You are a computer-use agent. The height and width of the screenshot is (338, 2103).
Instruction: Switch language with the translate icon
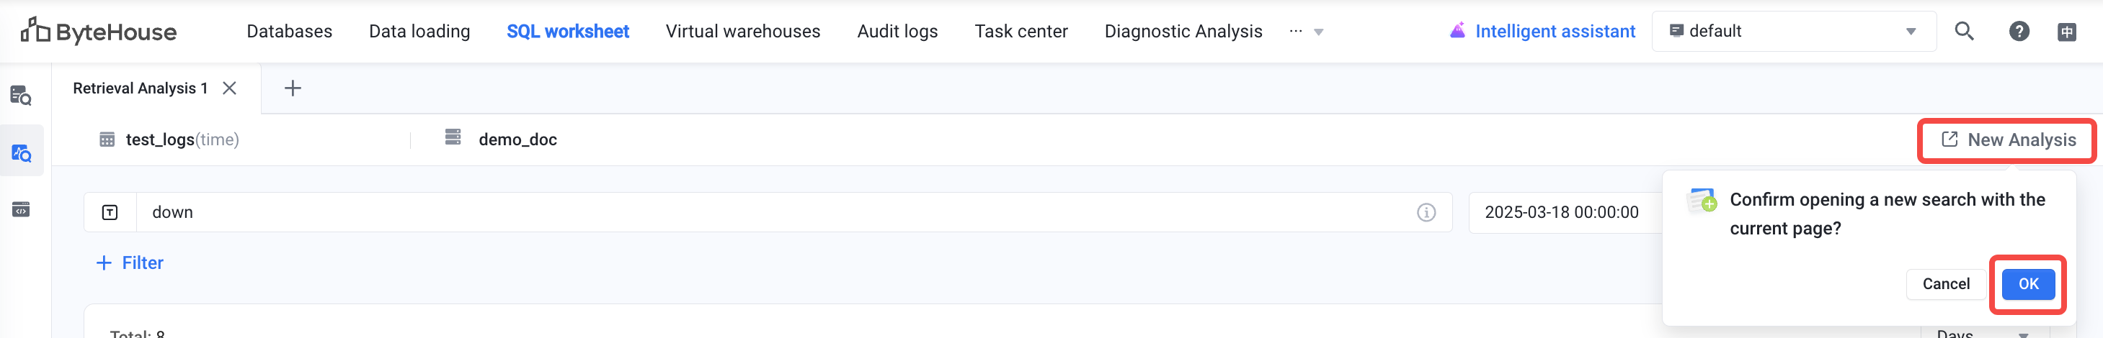click(x=2066, y=32)
